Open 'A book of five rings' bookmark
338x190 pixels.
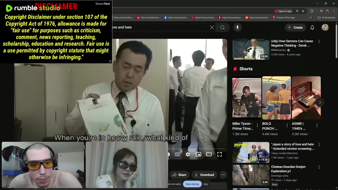pos(284,18)
